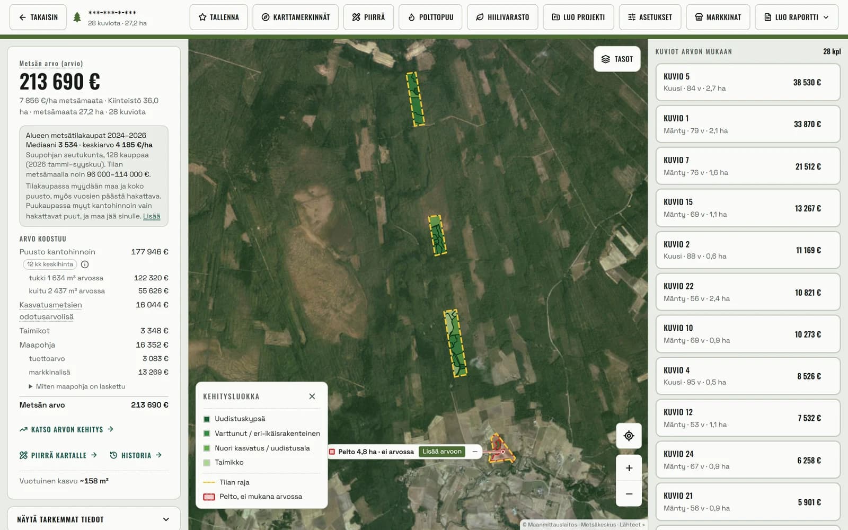
Task: Zoom in with the plus button
Action: (x=629, y=468)
